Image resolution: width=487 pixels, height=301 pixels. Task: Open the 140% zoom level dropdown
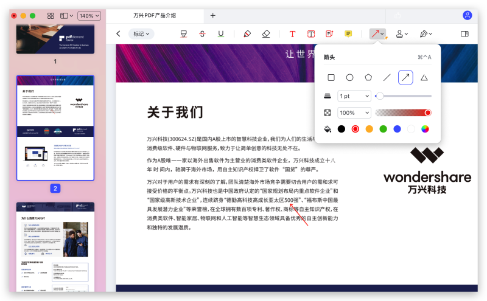(89, 16)
